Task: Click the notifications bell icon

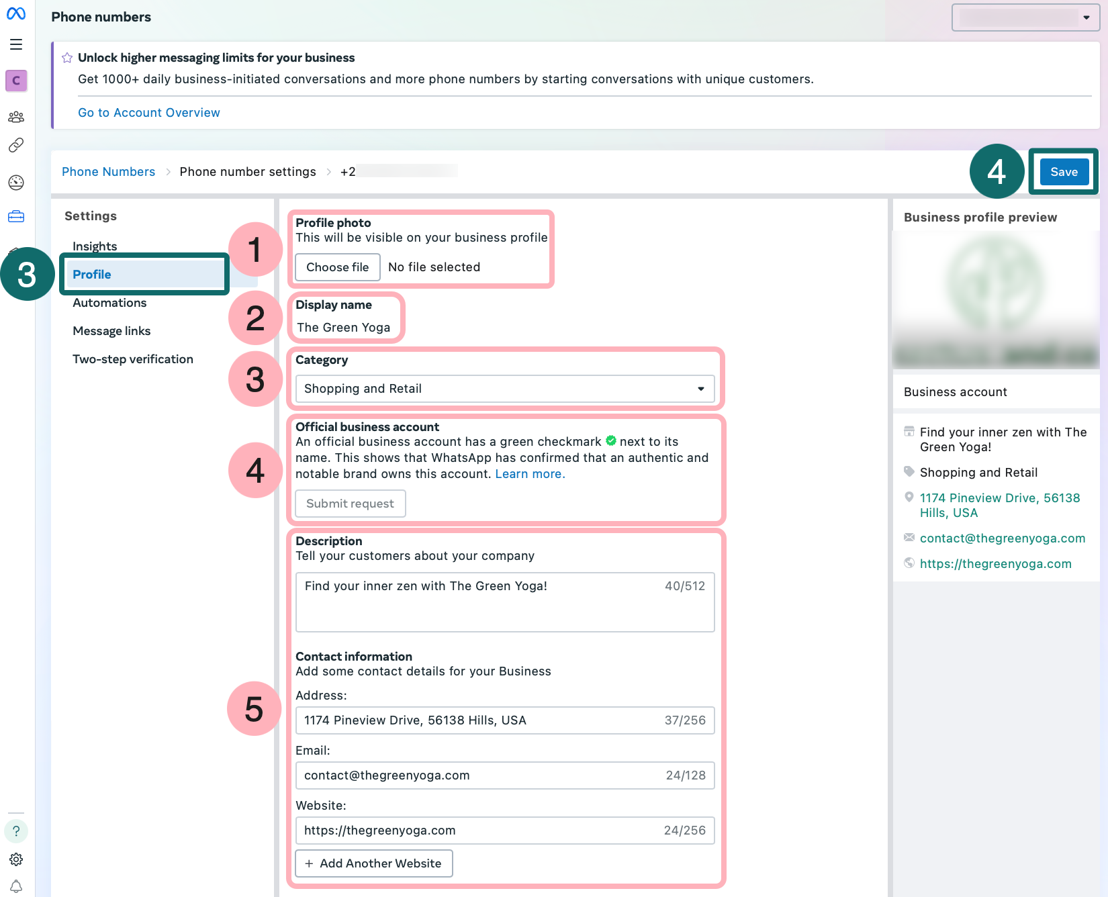Action: 16,886
